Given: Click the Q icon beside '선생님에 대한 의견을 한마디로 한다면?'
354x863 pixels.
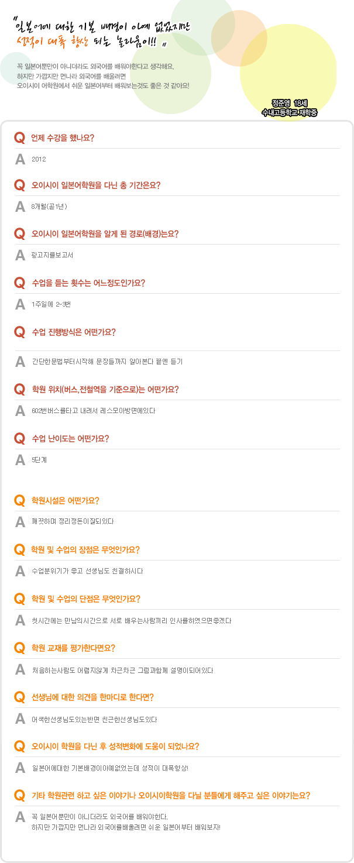Looking at the screenshot, I should tap(19, 697).
